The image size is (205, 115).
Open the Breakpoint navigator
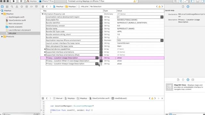pyautogui.click(x=31, y=6)
